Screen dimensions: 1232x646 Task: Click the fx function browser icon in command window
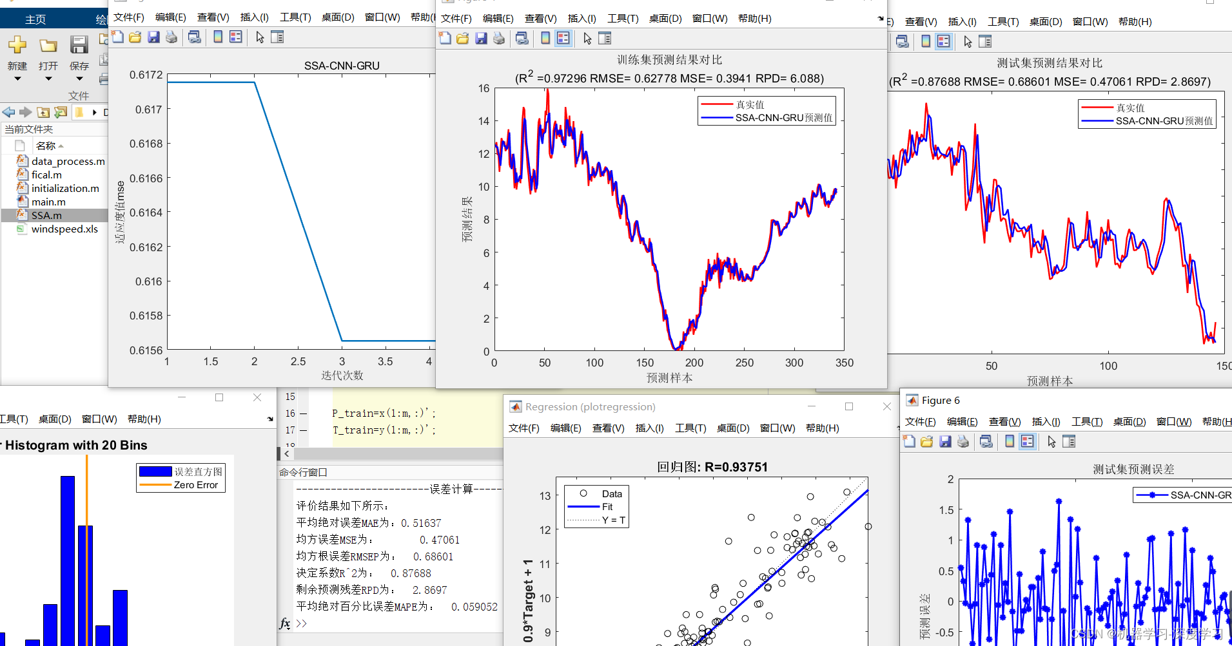pos(285,623)
